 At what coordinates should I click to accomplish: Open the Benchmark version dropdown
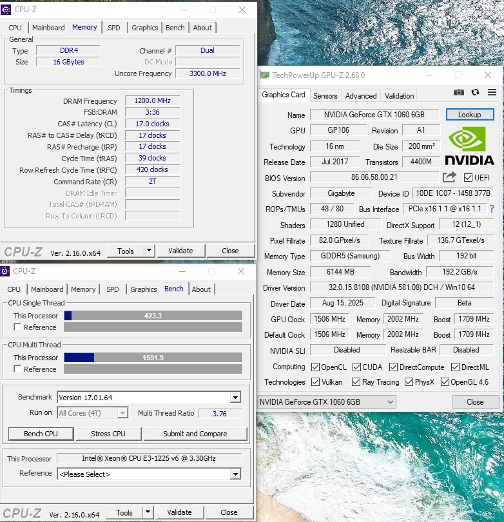[x=235, y=398]
